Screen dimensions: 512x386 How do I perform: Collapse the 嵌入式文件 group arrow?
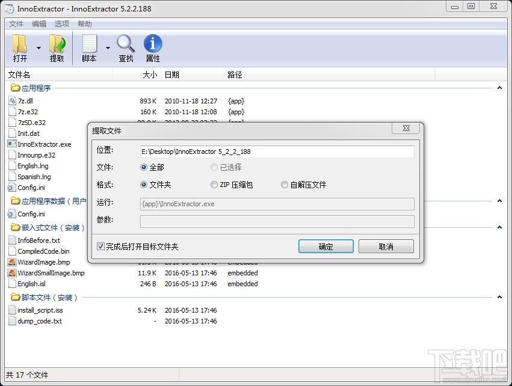pyautogui.click(x=499, y=227)
